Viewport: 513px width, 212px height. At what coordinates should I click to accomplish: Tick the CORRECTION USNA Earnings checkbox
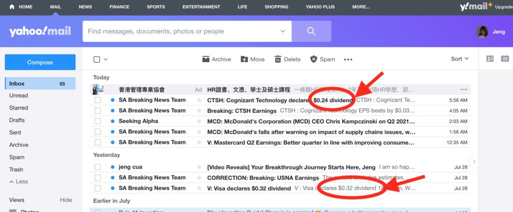[x=98, y=177]
